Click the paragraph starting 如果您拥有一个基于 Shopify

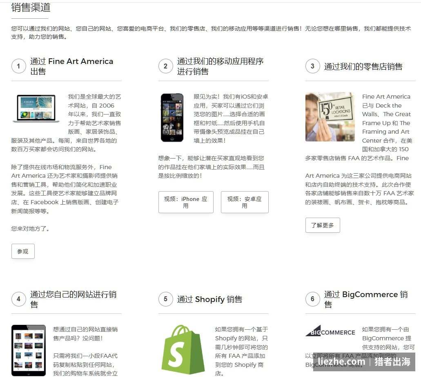point(241,351)
